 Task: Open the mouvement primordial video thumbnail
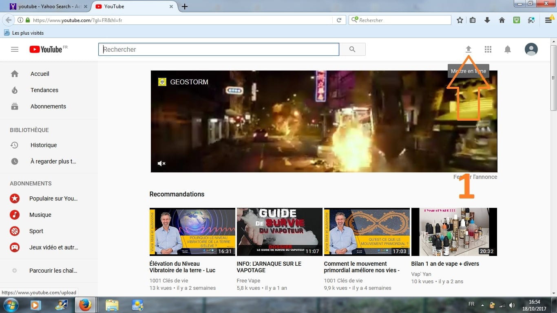point(367,232)
